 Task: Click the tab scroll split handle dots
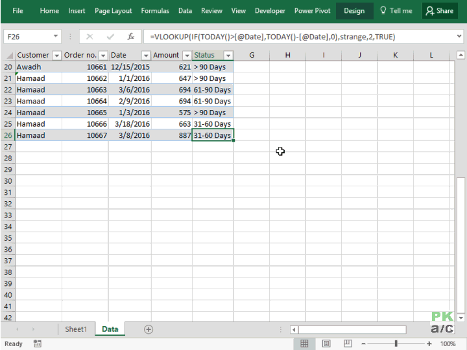coord(281,329)
